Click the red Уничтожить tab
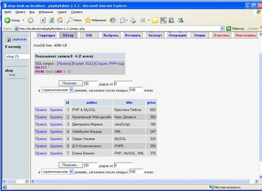Screen dimensions: 262x191 pyautogui.click(x=246, y=35)
